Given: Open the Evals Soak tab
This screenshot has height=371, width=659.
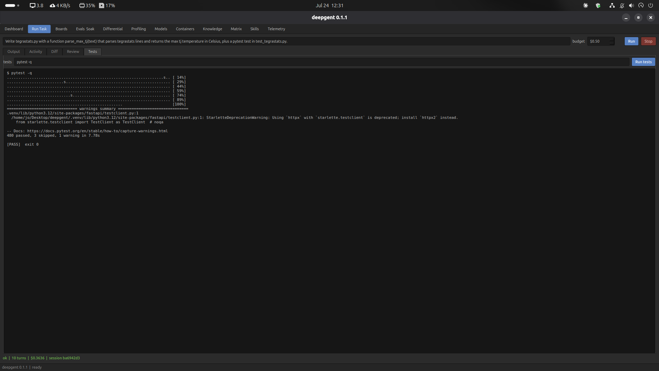Looking at the screenshot, I should point(85,29).
